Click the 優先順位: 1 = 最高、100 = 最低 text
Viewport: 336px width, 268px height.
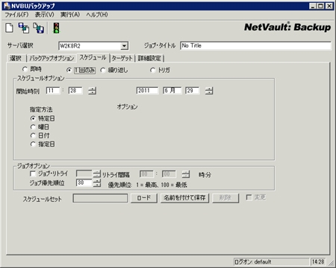(x=147, y=185)
